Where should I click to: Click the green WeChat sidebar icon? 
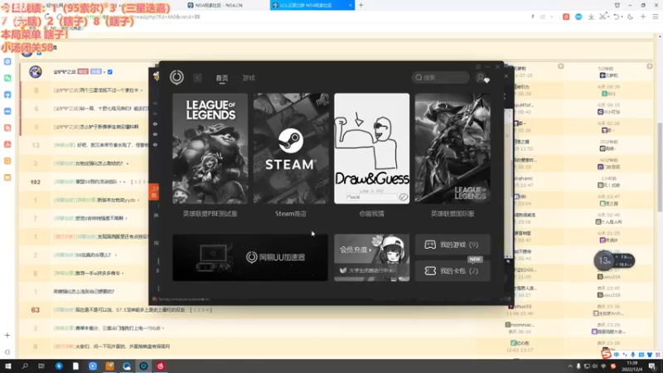click(7, 78)
